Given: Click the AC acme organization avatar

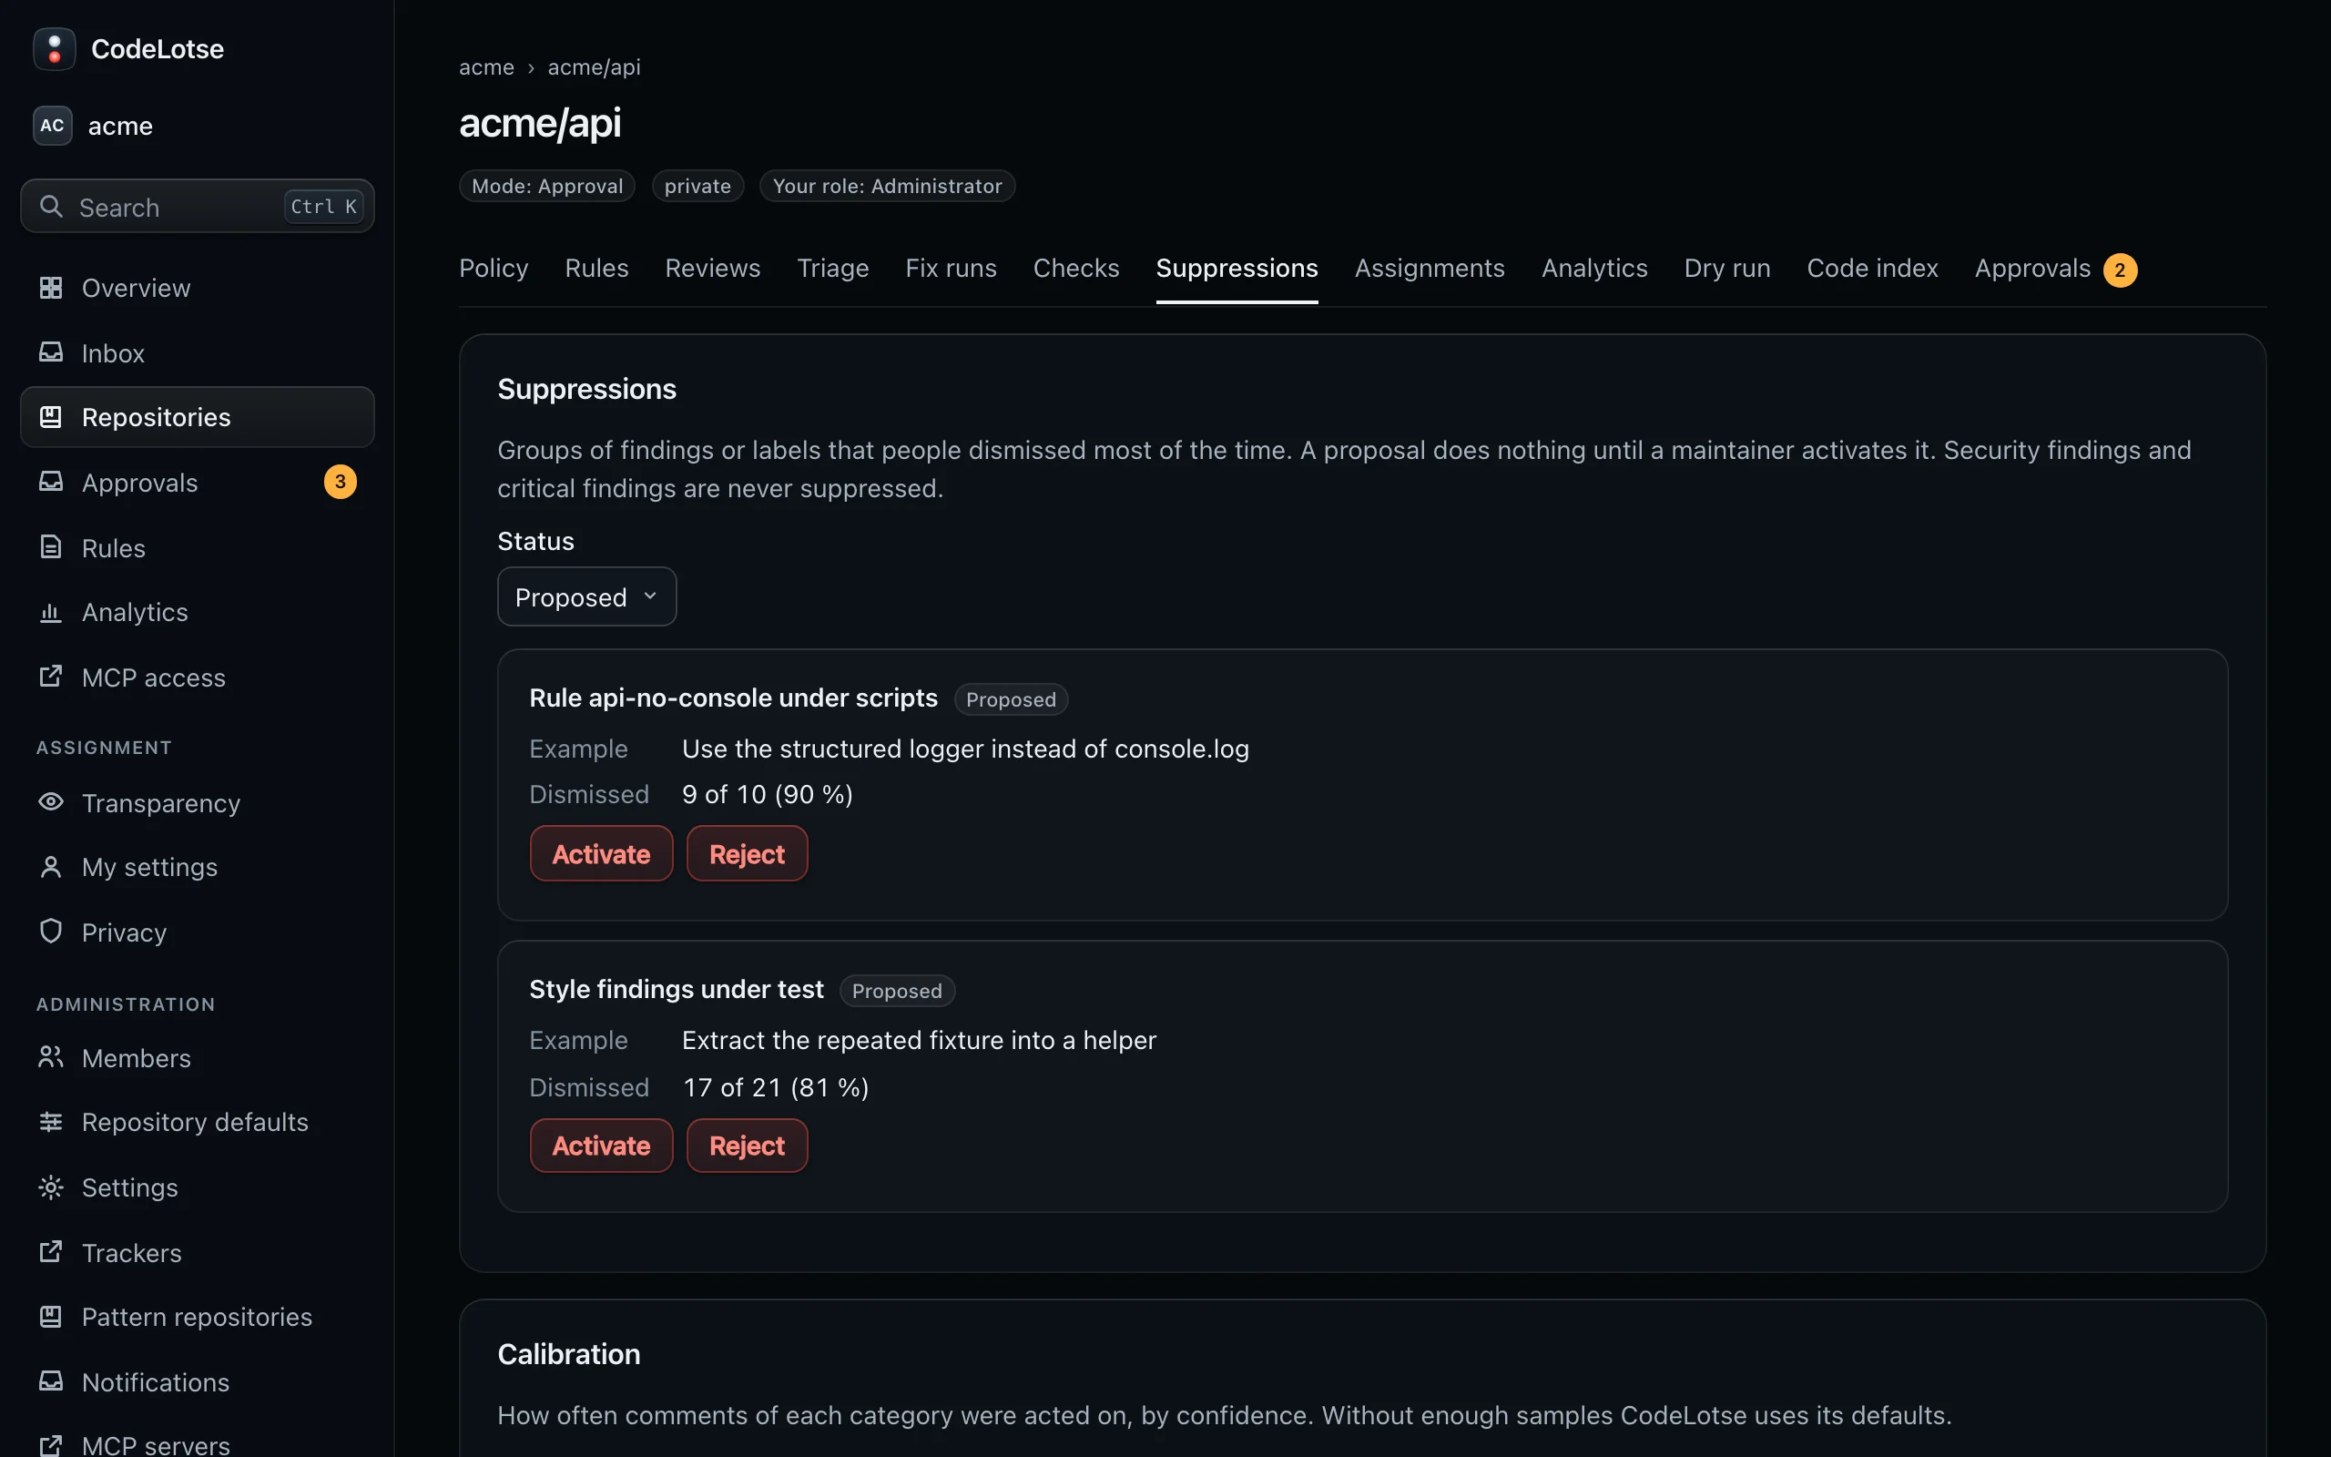Looking at the screenshot, I should (x=52, y=126).
